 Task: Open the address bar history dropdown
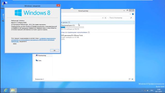point(103,18)
